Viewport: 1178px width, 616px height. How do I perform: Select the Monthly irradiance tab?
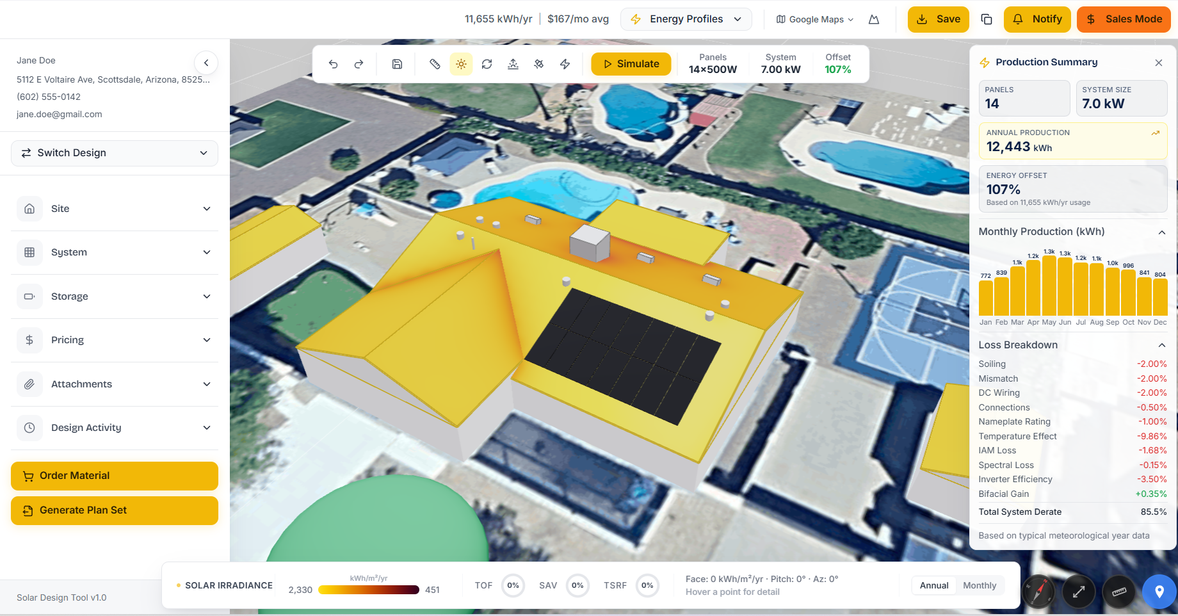[x=980, y=585]
